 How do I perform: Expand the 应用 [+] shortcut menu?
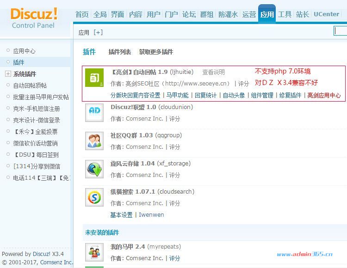click(98, 32)
